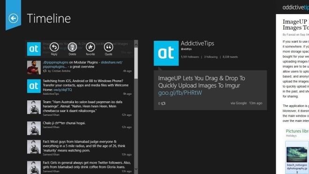Click Sameed Khan's avatar on the 'Chalo ji' tweet
Screen dimensions: 309x174
coord(34,128)
